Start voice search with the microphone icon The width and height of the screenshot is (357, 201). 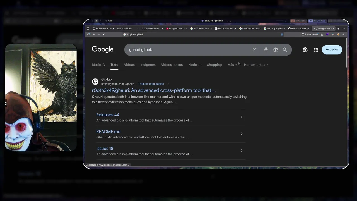[x=266, y=50]
